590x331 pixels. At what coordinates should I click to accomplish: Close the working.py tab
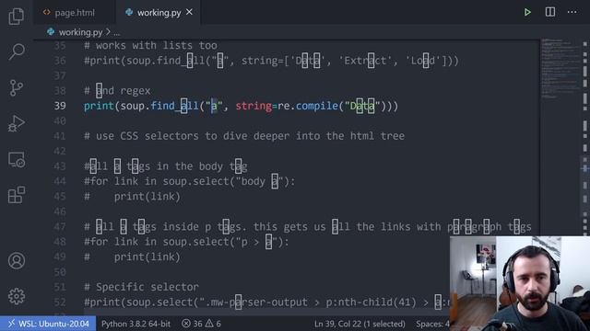tap(189, 12)
